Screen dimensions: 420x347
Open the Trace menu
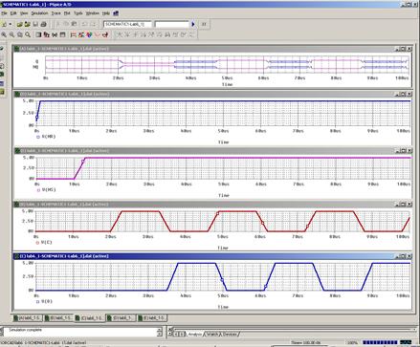(55, 13)
